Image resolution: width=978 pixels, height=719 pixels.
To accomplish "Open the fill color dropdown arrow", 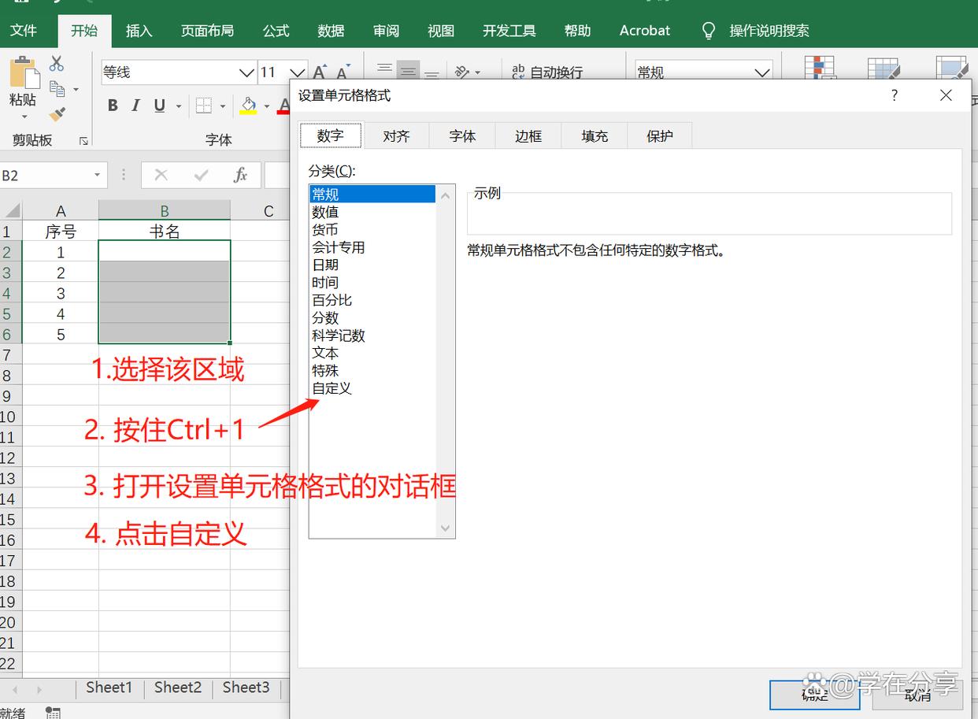I will click(267, 106).
